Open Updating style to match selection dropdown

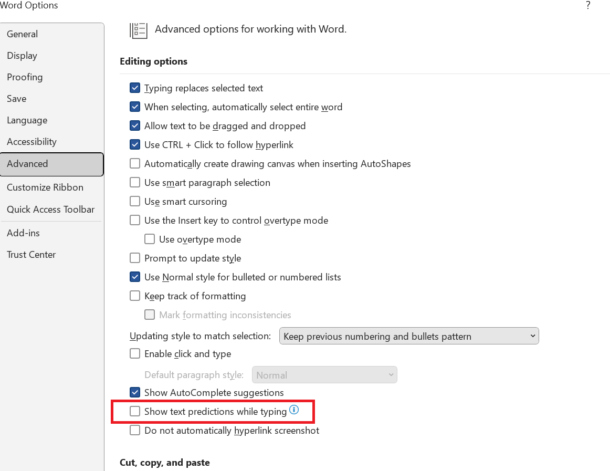409,336
